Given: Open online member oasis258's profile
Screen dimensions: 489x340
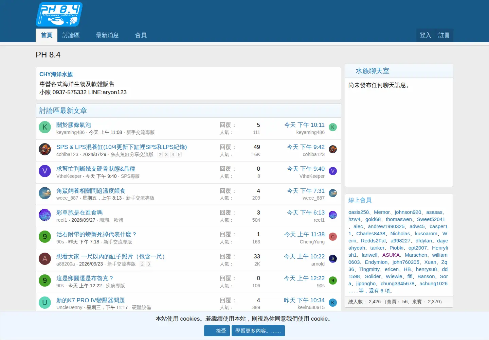Looking at the screenshot, I should coord(359,212).
